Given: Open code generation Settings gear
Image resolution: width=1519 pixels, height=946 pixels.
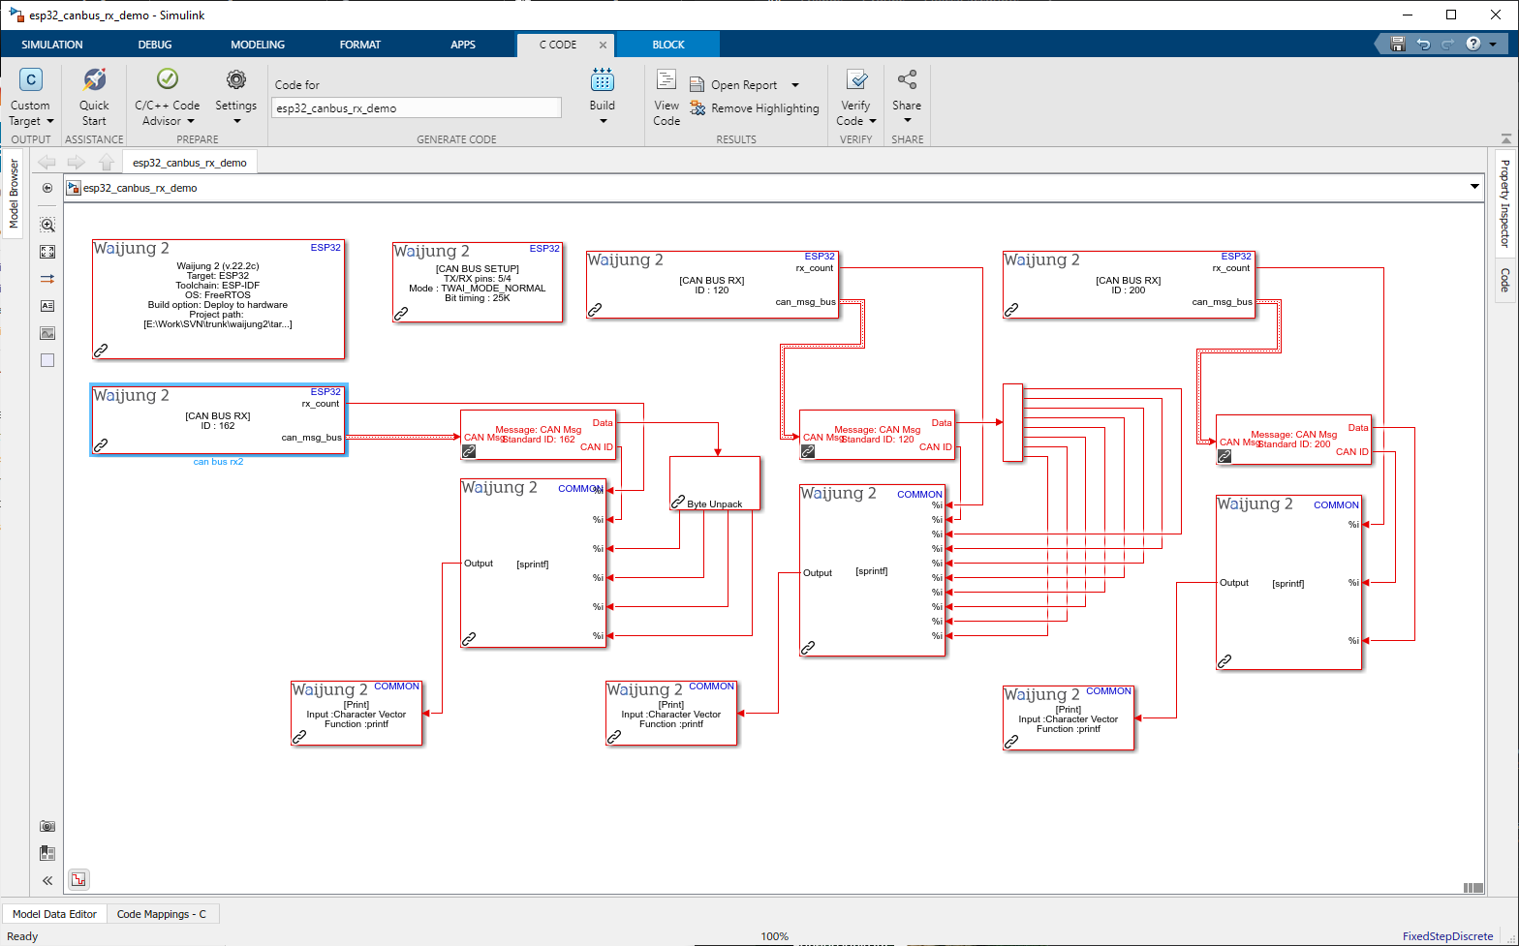Looking at the screenshot, I should pos(235,79).
